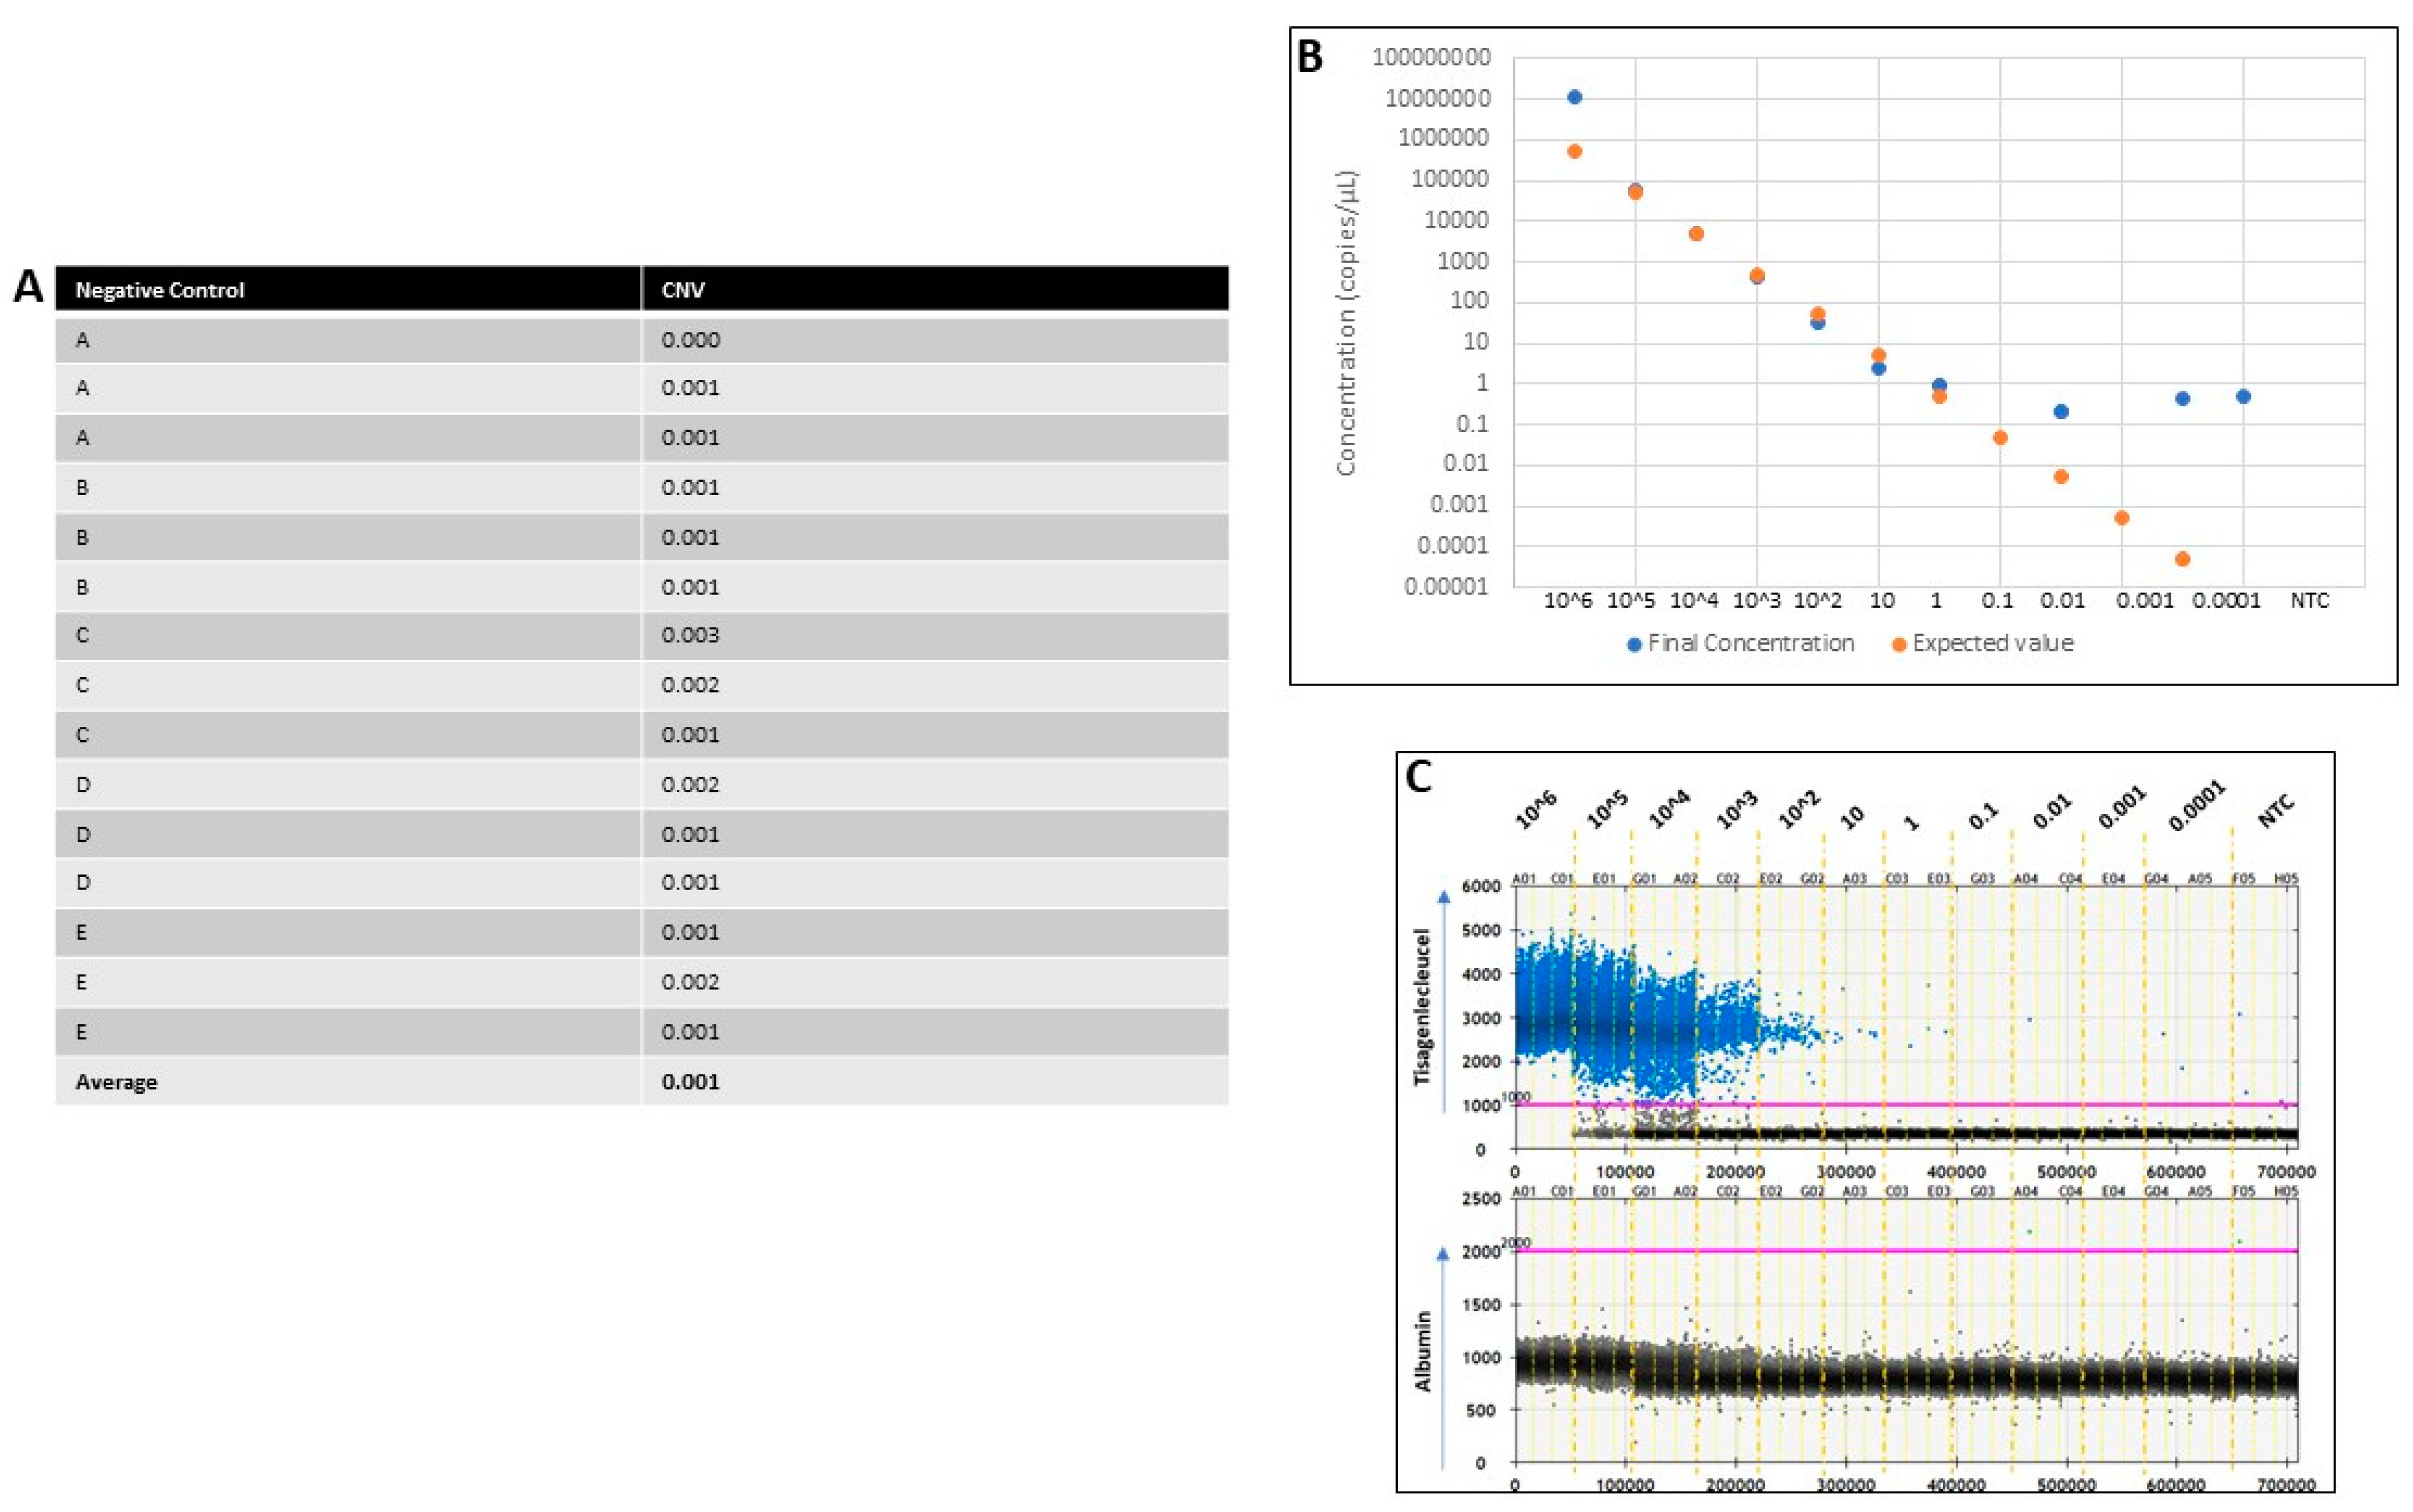Image resolution: width=2413 pixels, height=1512 pixels.
Task: Click the 100000000 y-axis label in chart B
Action: click(x=1431, y=57)
